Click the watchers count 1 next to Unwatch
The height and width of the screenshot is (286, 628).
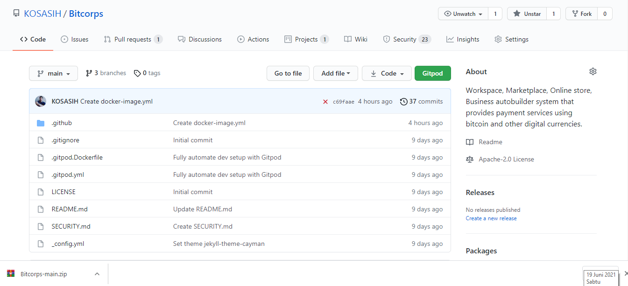495,14
